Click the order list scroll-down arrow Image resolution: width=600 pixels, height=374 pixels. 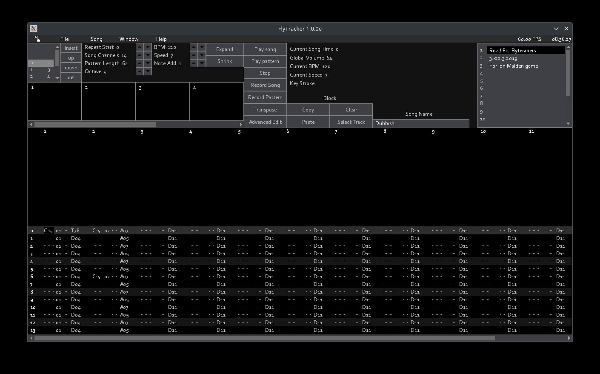(57, 78)
